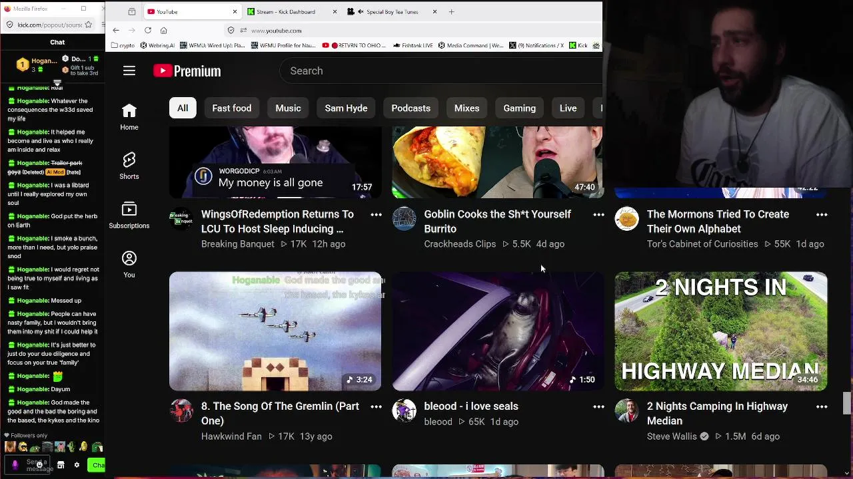Open Webring.AI bookmark
853x479 pixels.
[x=157, y=45]
